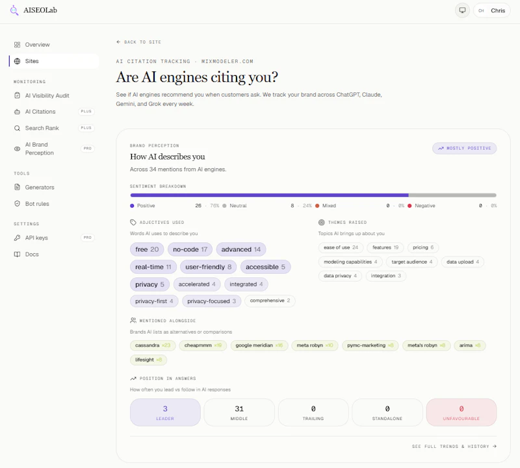Image resolution: width=520 pixels, height=468 pixels.
Task: Click the 'data privacy 4' theme chip
Action: coord(340,276)
